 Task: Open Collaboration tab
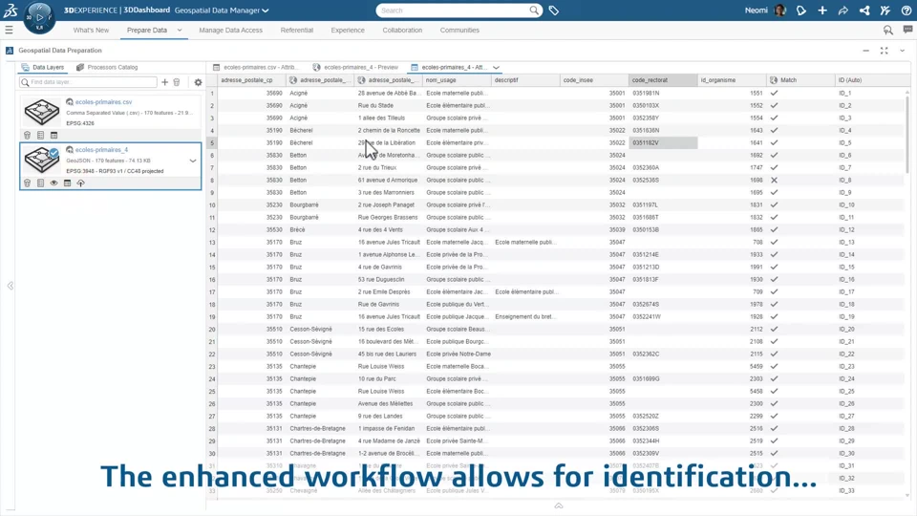click(x=402, y=30)
